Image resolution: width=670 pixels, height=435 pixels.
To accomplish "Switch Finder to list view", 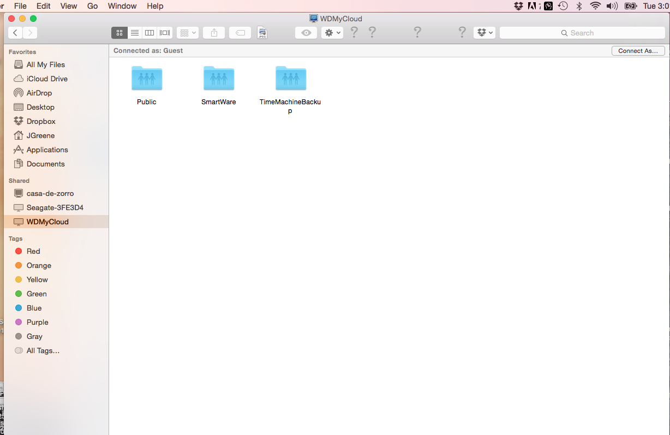I will (x=135, y=33).
